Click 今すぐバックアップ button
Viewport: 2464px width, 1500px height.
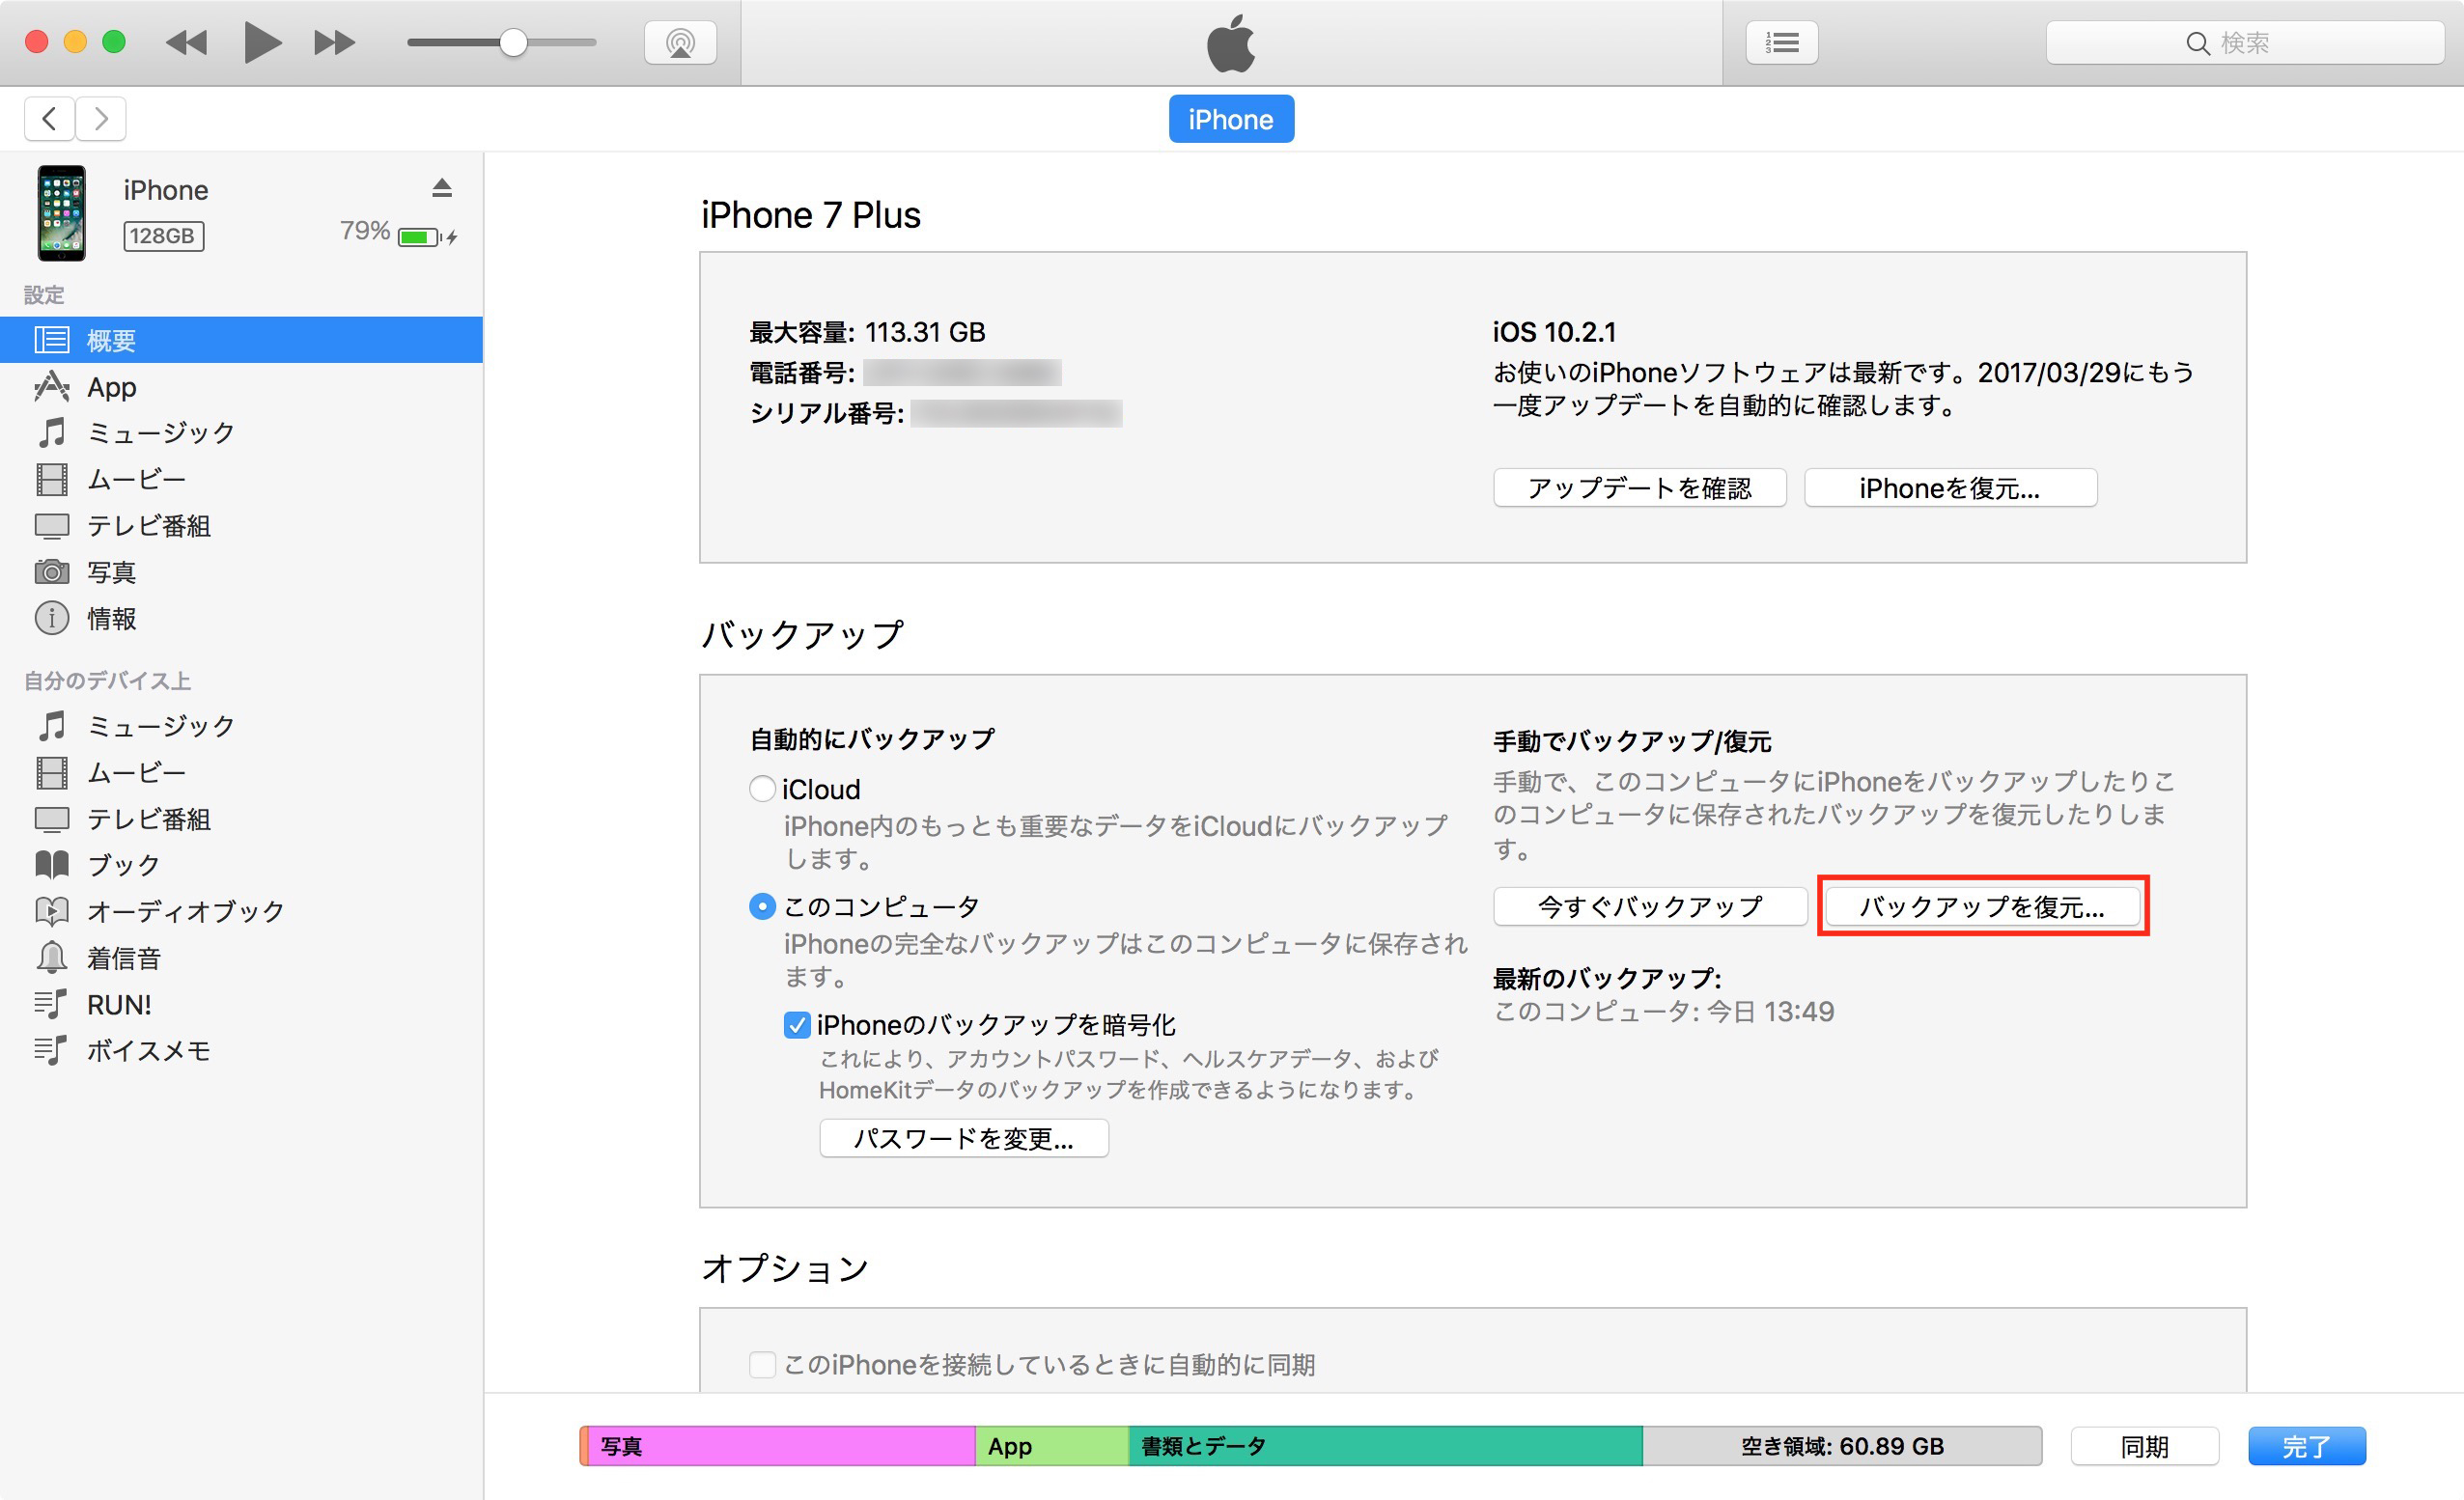click(x=1649, y=907)
